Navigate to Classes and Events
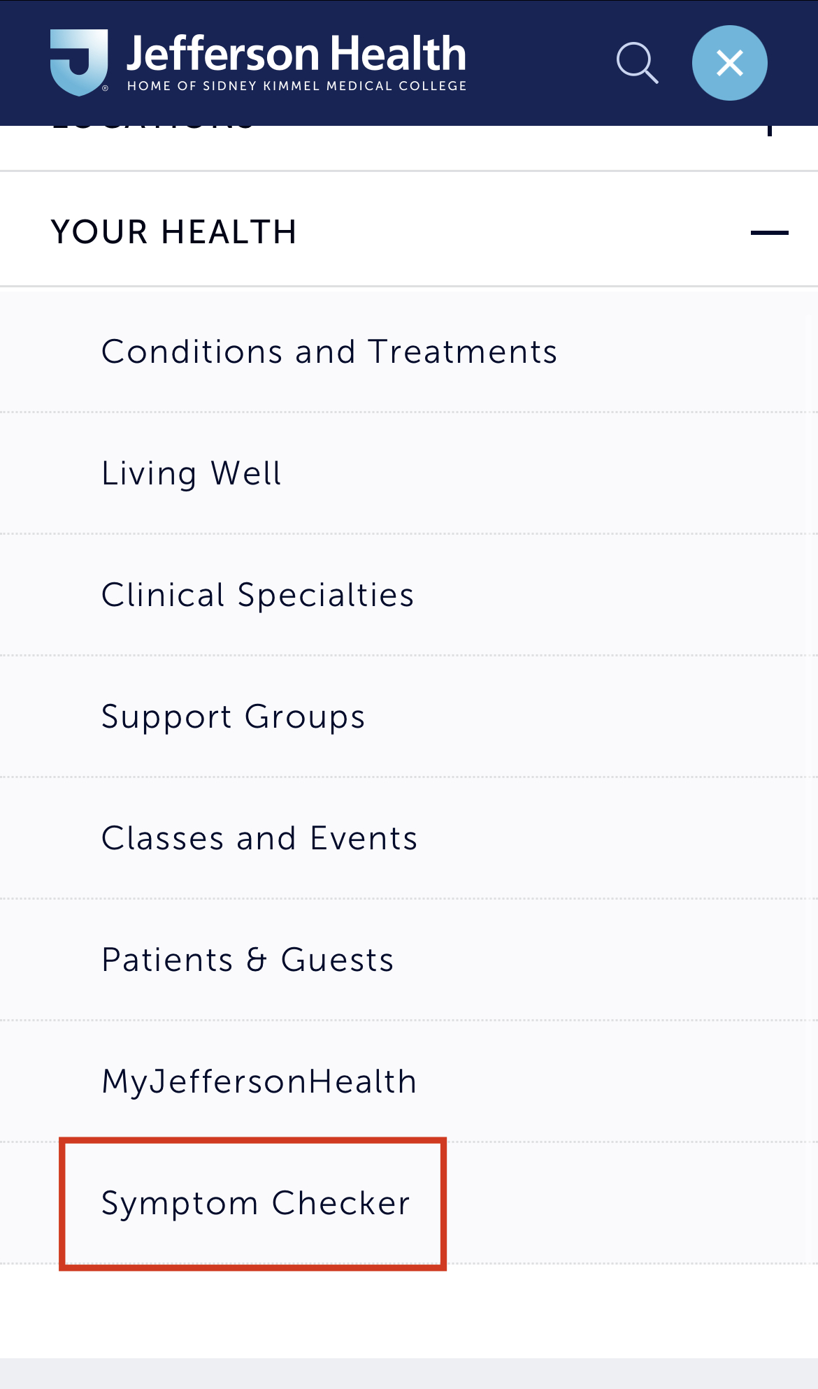Image resolution: width=818 pixels, height=1389 pixels. point(259,838)
